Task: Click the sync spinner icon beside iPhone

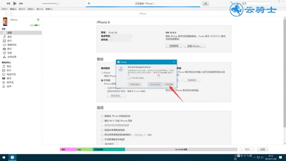Action: (x=38, y=20)
